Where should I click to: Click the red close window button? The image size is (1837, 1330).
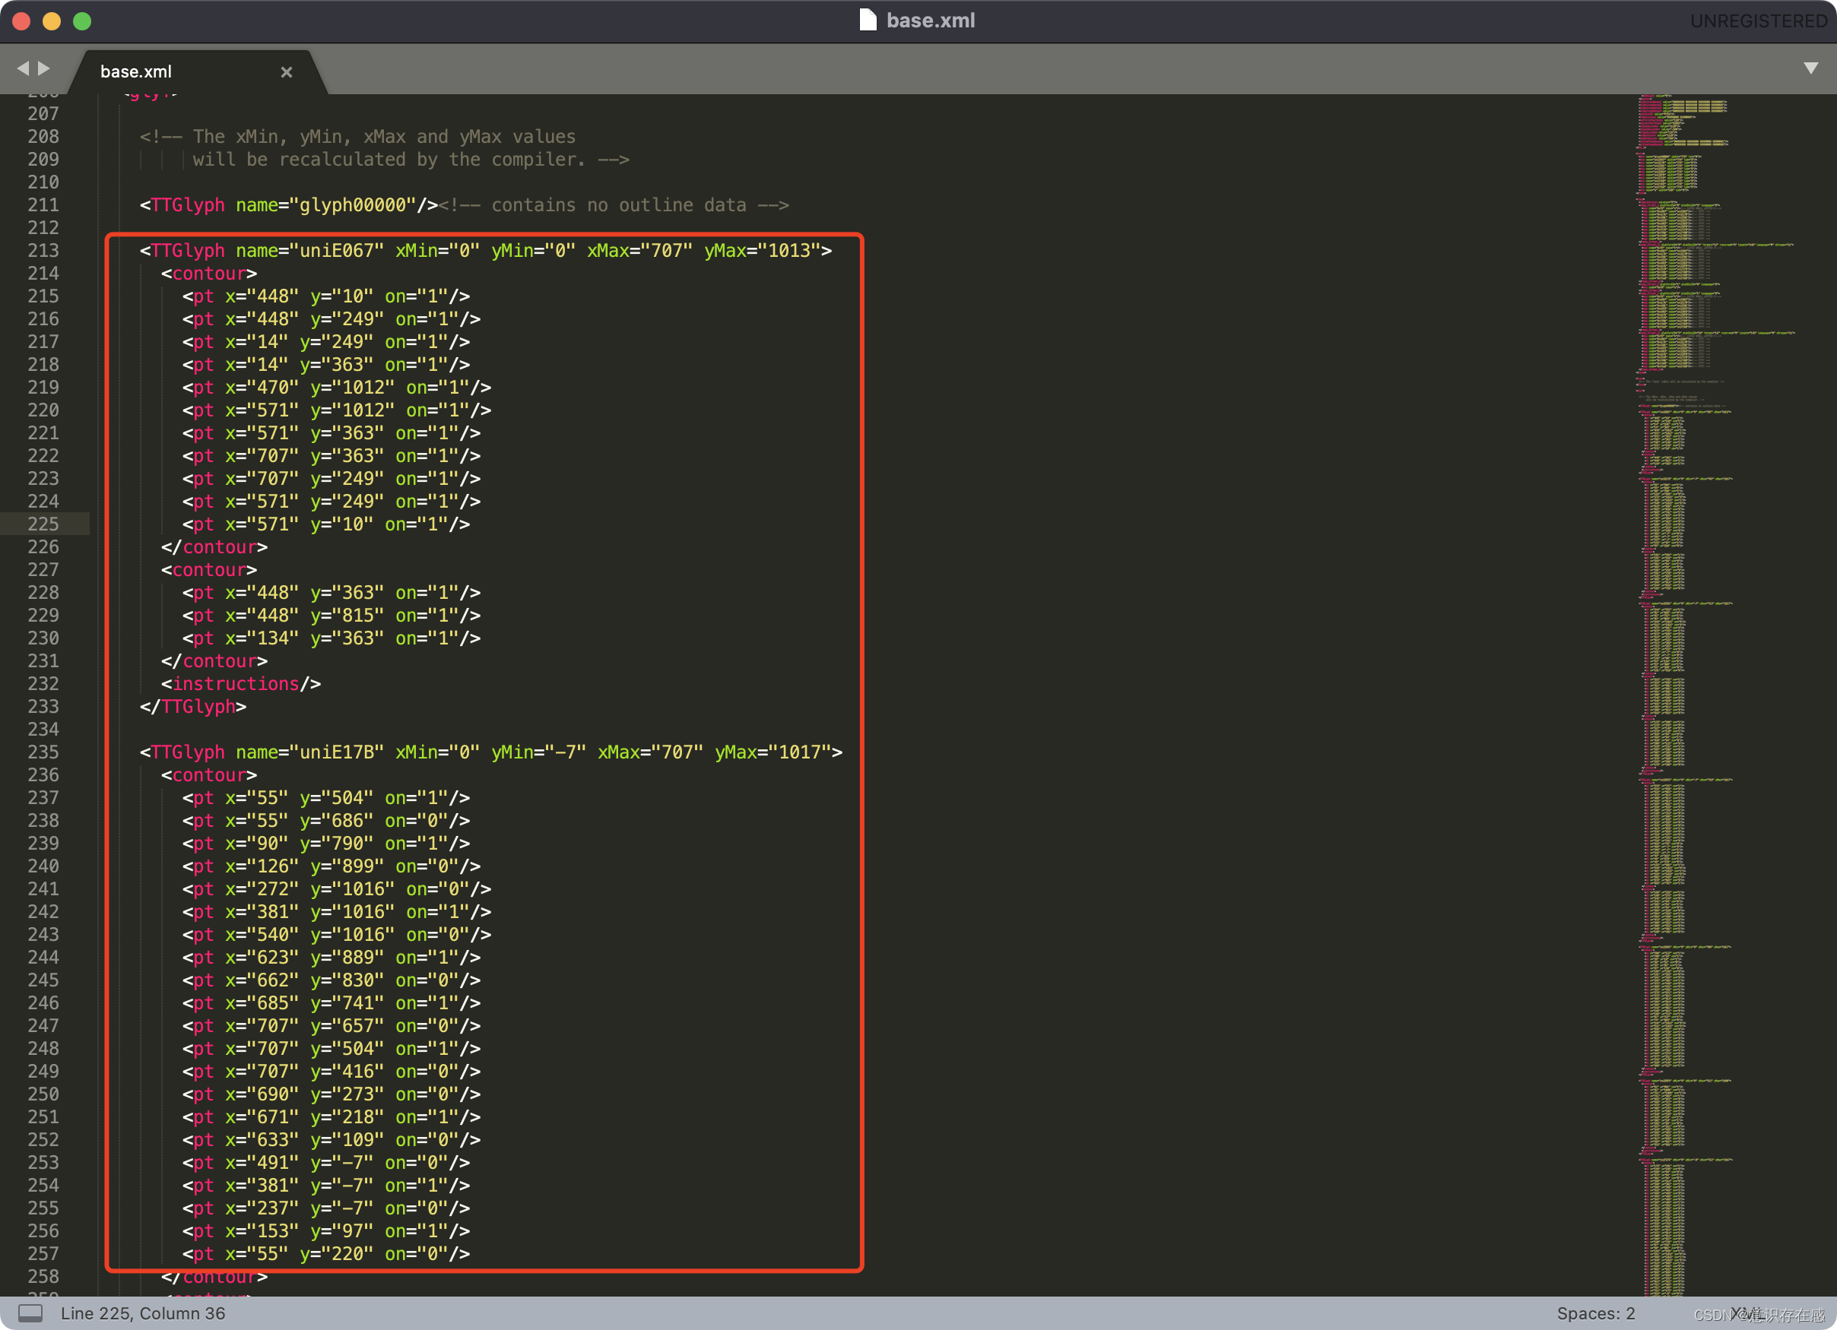22,21
